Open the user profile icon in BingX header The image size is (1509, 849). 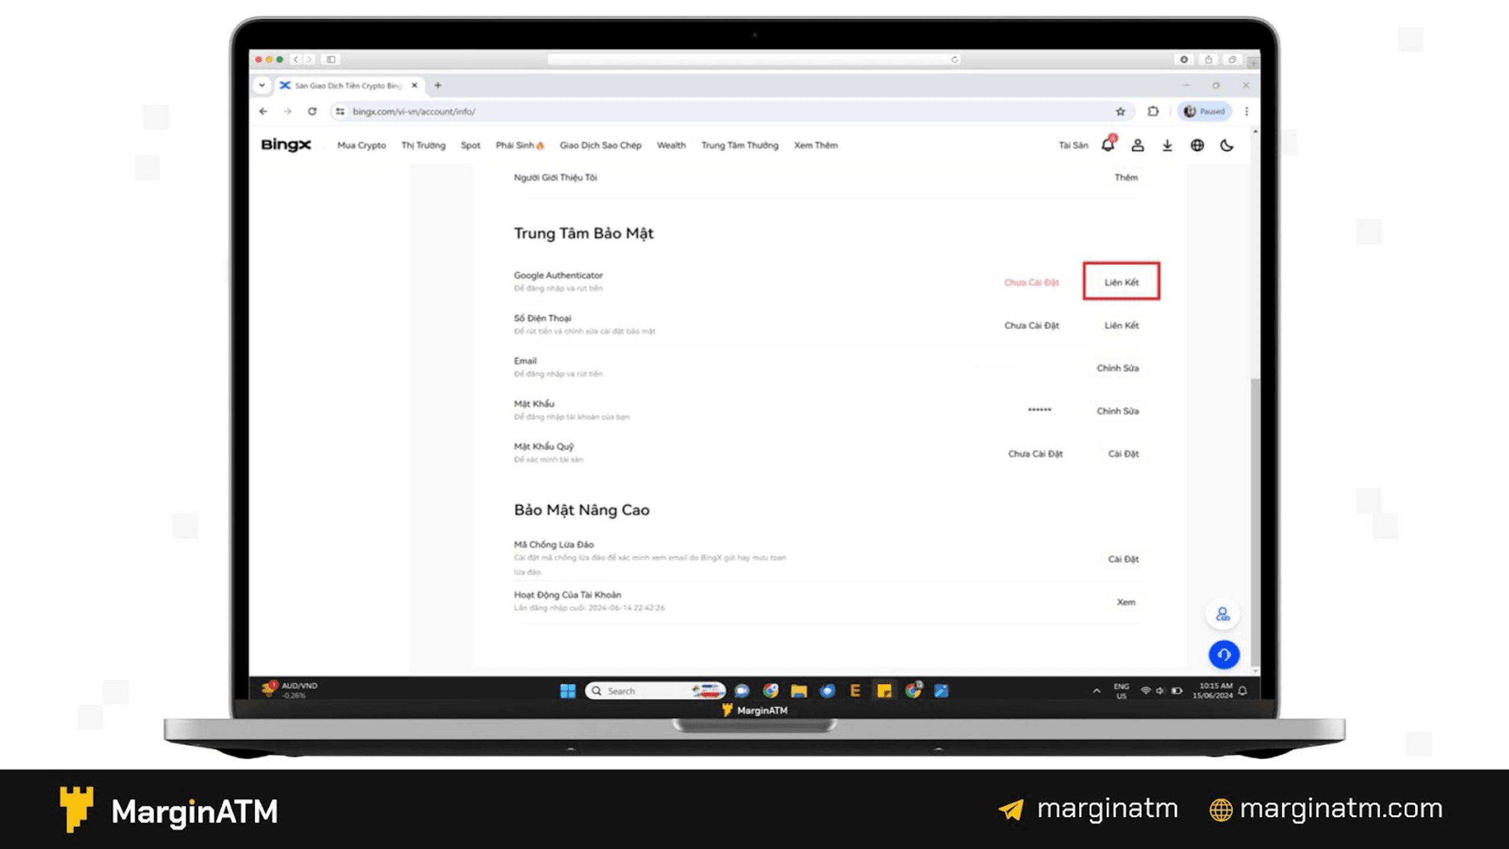[x=1138, y=145]
